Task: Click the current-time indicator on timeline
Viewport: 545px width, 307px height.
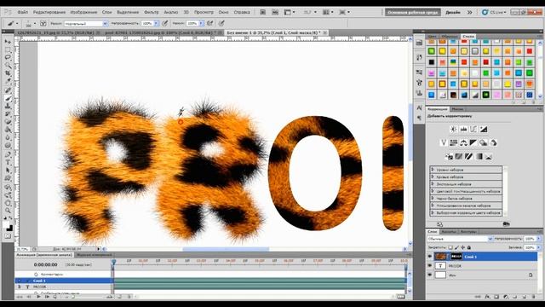Action: (x=113, y=262)
